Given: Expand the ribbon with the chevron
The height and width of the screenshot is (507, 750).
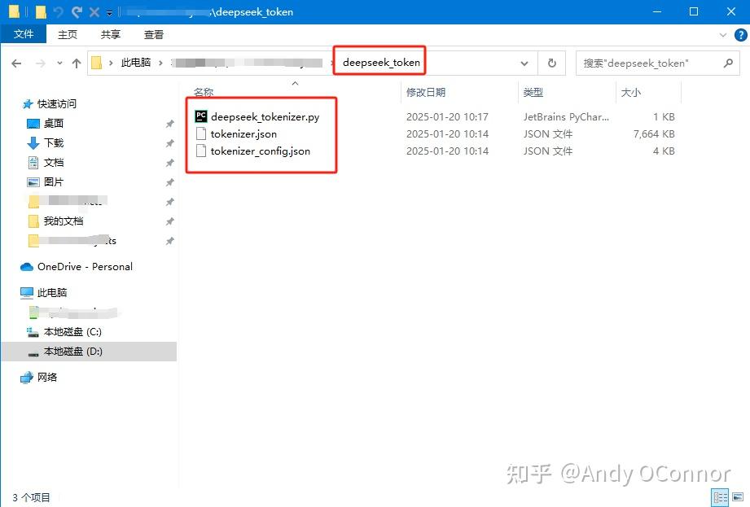Looking at the screenshot, I should point(721,34).
